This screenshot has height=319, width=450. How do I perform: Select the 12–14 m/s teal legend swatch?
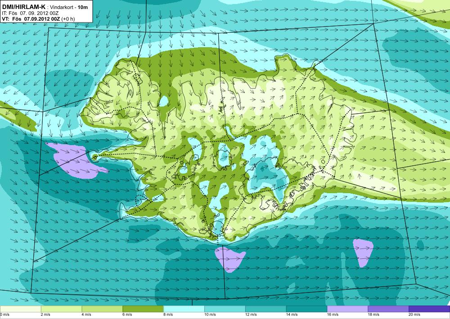pyautogui.click(x=266, y=309)
